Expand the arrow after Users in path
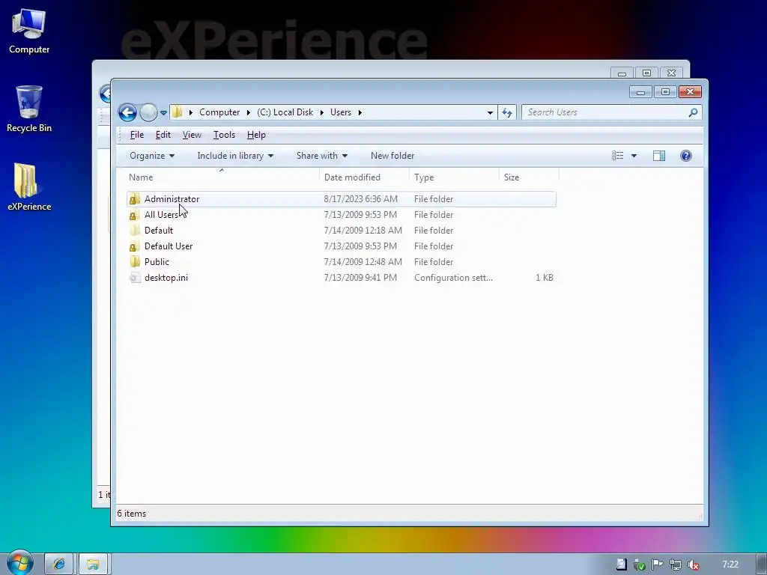Screen dimensions: 767x575 coord(360,112)
